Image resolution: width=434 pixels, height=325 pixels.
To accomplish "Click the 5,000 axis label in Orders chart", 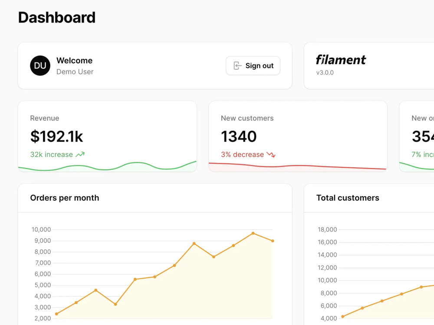I will pyautogui.click(x=43, y=285).
